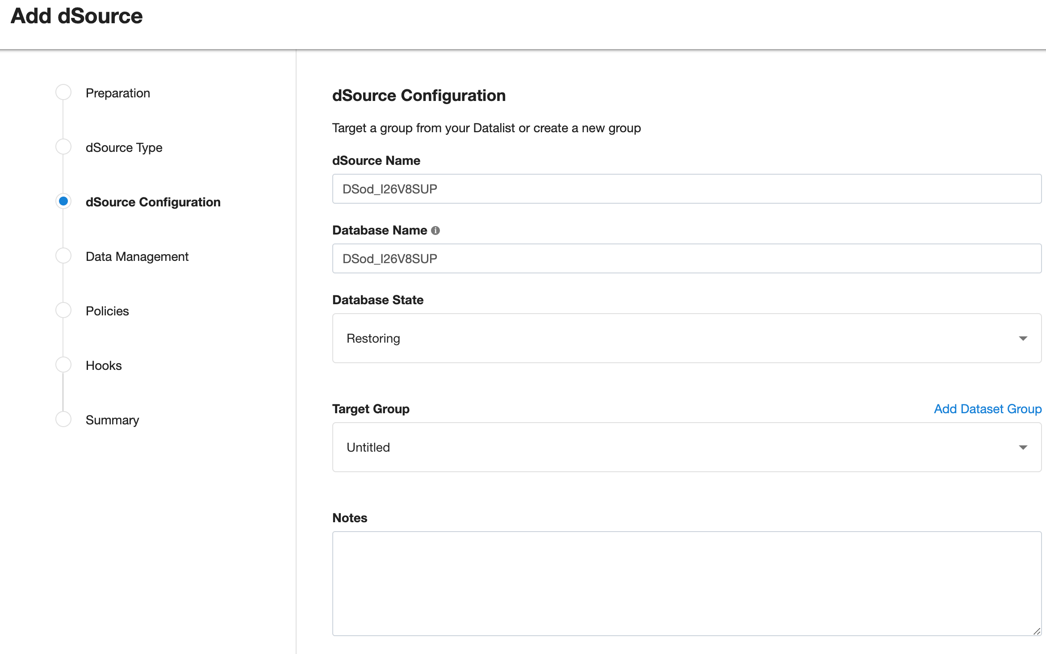This screenshot has width=1046, height=654.
Task: Jump to the Summary step label
Action: click(x=112, y=419)
